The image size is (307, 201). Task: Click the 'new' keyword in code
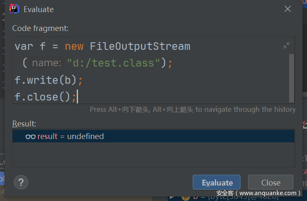coord(74,46)
